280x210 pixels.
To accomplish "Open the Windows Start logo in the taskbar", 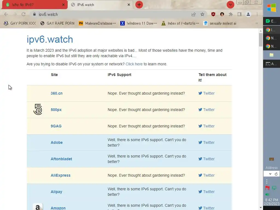I will click(x=272, y=8).
